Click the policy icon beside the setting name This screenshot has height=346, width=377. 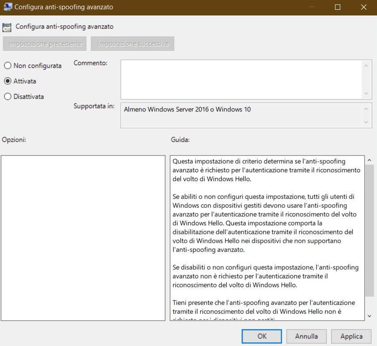tap(7, 27)
